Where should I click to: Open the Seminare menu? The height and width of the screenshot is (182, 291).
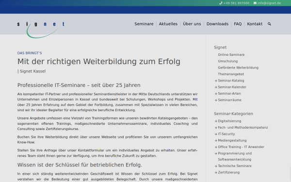[x=144, y=24]
